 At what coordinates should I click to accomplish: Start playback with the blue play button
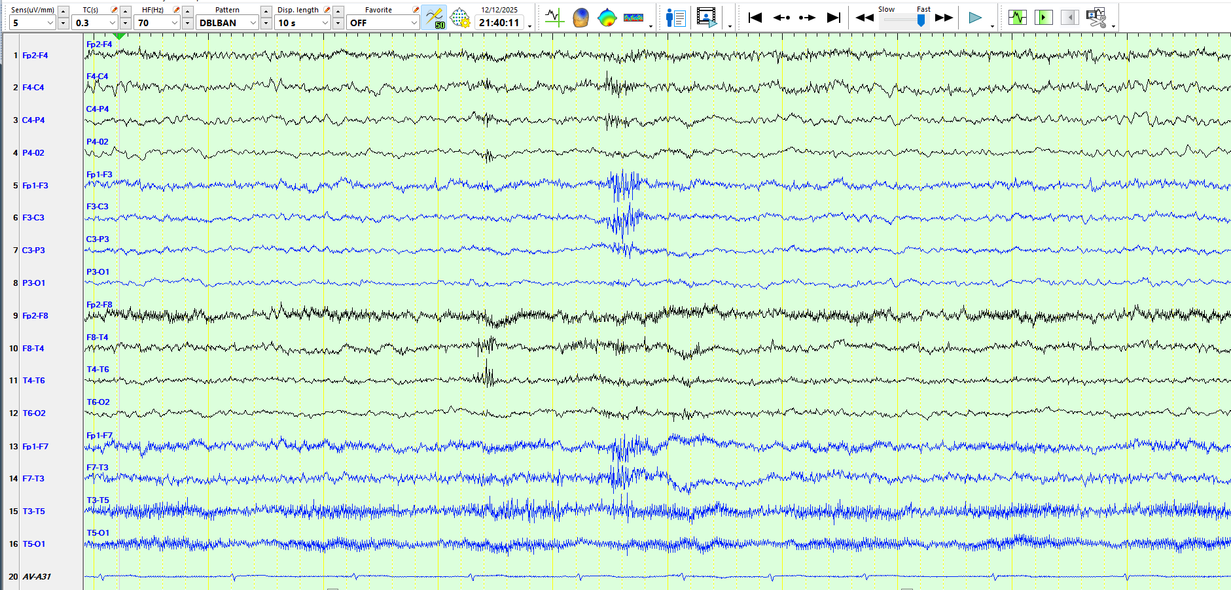[975, 18]
